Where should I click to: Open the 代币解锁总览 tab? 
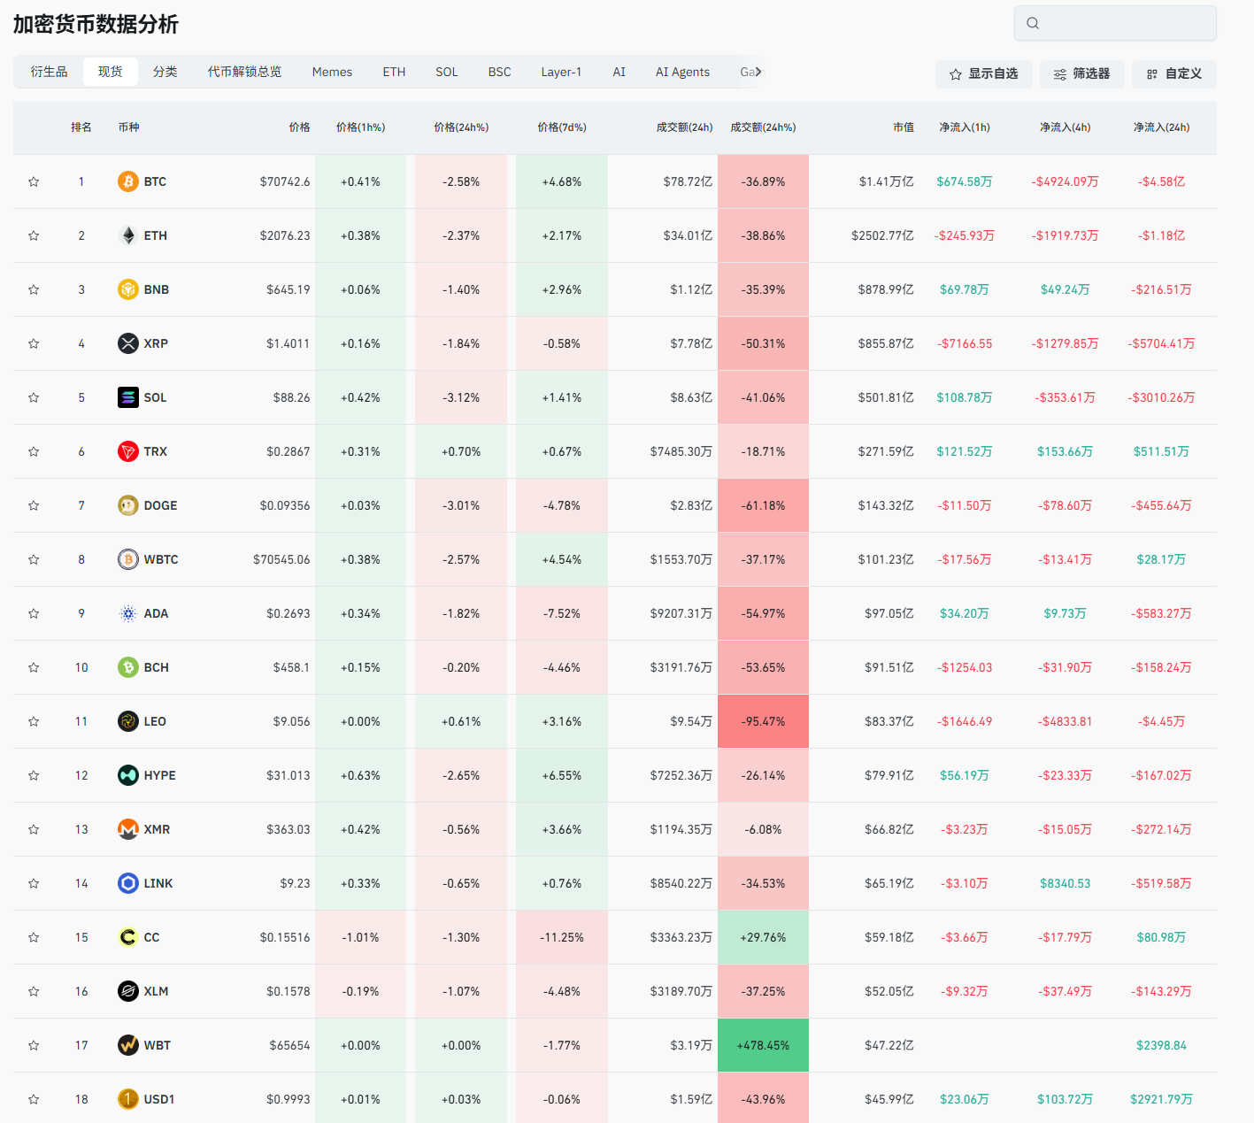[244, 72]
